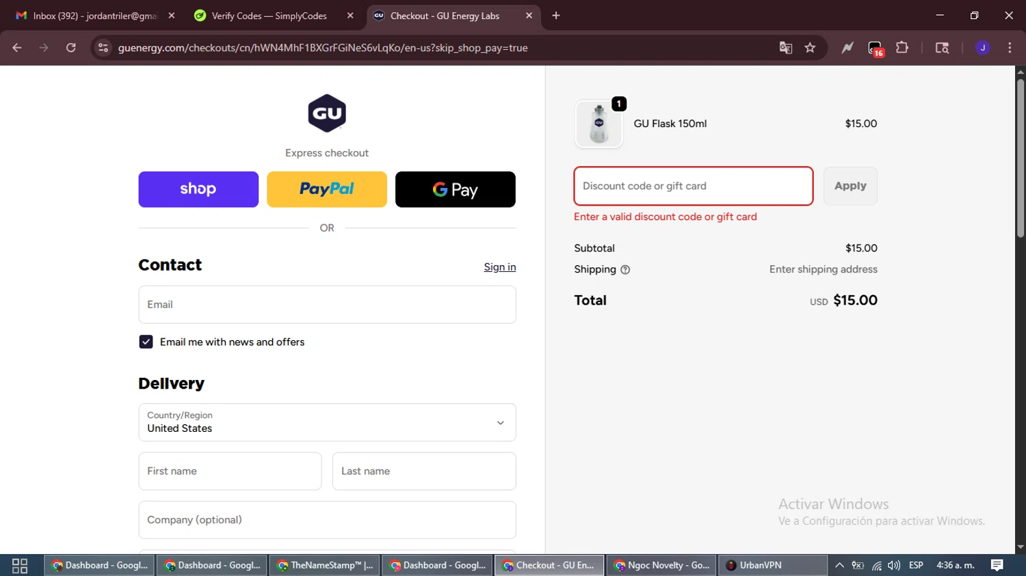Click the GU Flask 150ml product thumbnail

599,124
